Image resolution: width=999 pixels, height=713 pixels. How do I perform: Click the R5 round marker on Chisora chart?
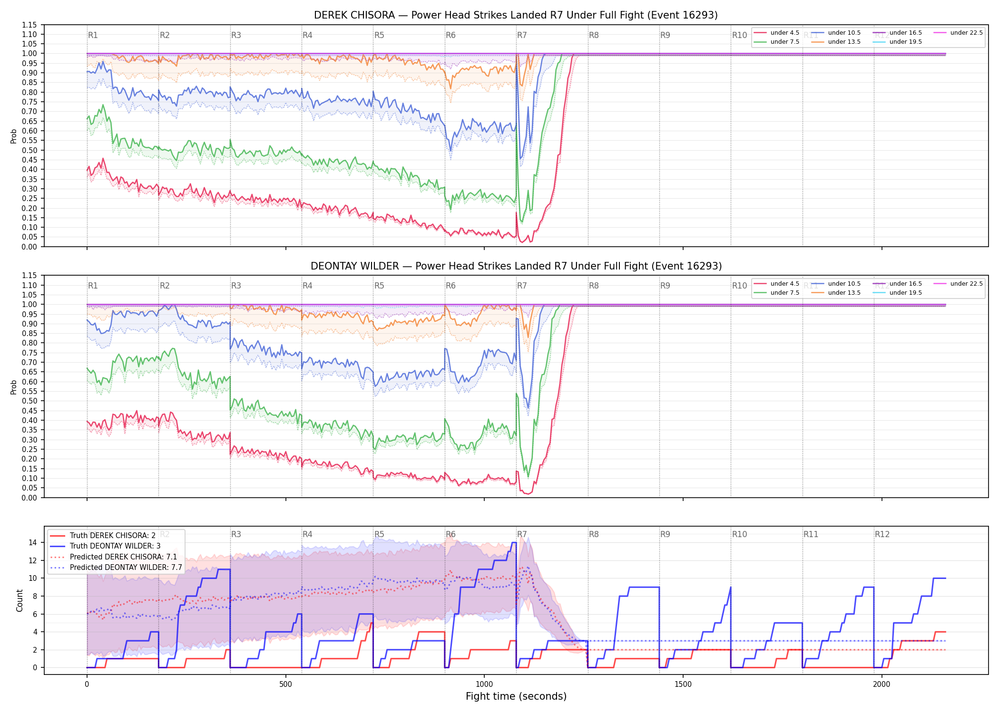click(x=379, y=35)
